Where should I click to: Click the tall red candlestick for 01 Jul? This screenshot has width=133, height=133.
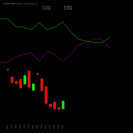point(46,95)
